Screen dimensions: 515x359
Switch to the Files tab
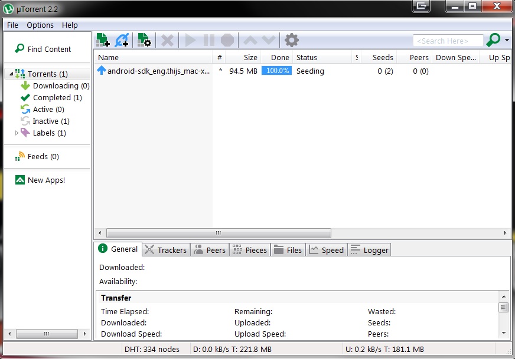288,250
